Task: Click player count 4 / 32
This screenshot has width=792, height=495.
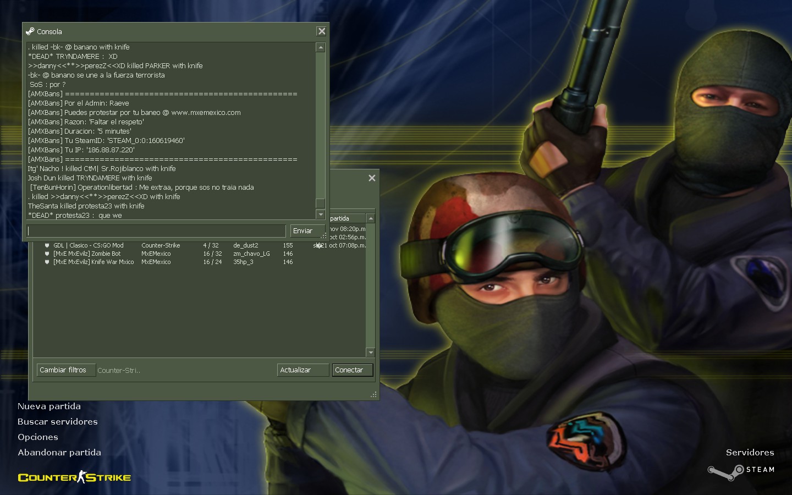Action: 211,245
